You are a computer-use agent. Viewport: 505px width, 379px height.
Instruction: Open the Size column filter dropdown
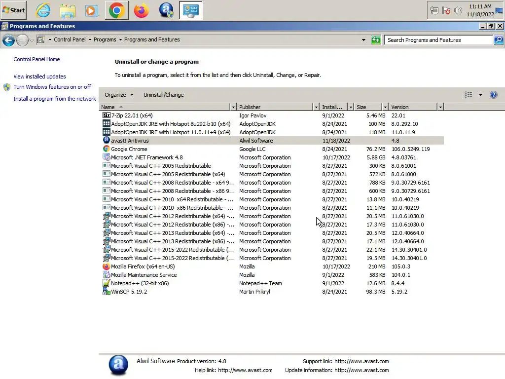[385, 107]
